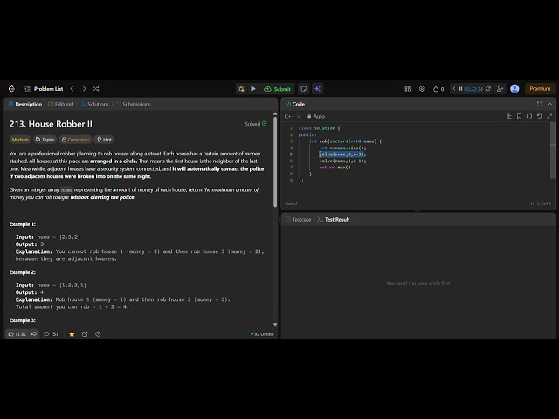Switch to the Testcase tab
The image size is (559, 419).
pos(299,219)
